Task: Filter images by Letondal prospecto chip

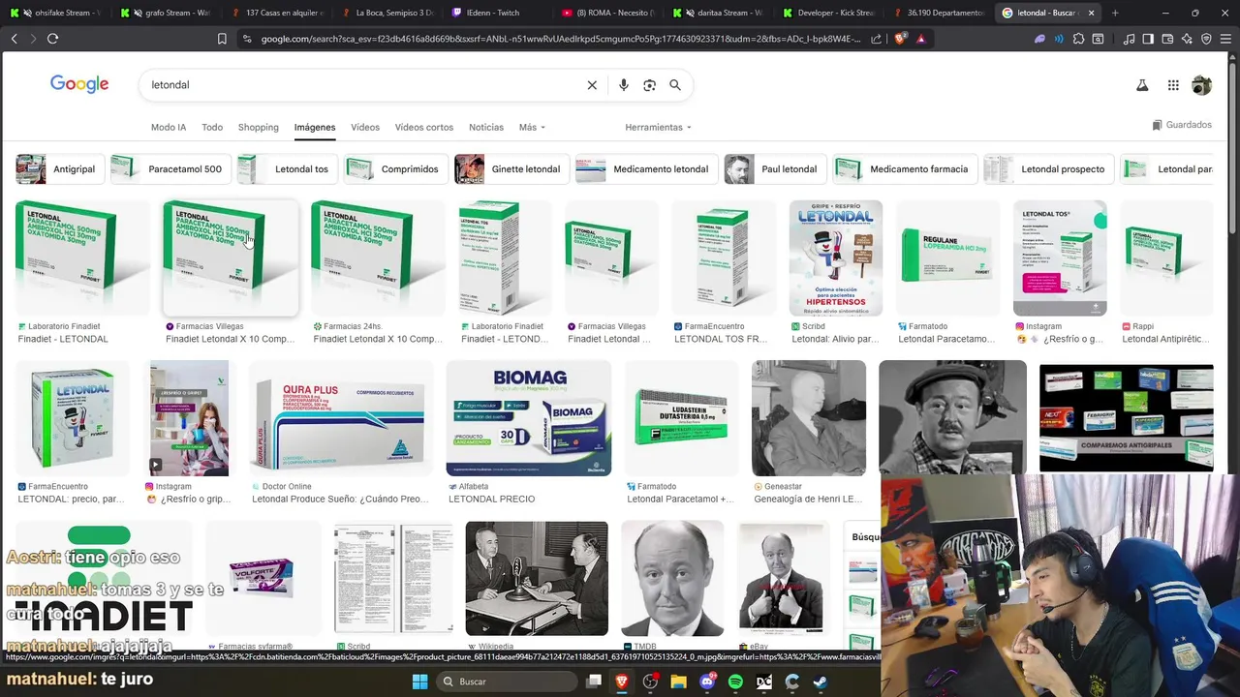Action: coord(1048,168)
